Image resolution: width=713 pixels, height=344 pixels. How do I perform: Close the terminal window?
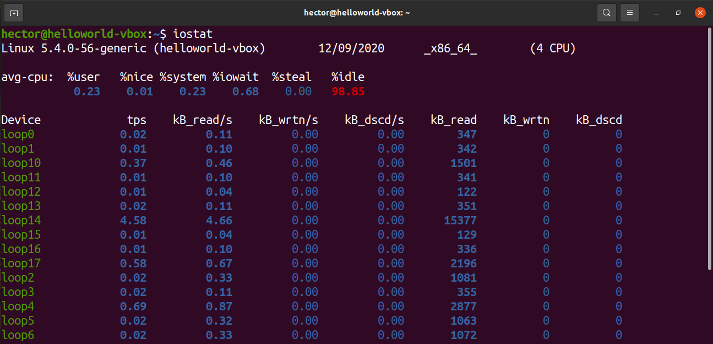click(x=700, y=12)
